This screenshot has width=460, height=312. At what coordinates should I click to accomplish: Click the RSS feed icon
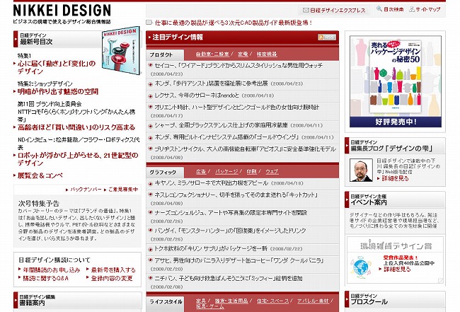(327, 37)
